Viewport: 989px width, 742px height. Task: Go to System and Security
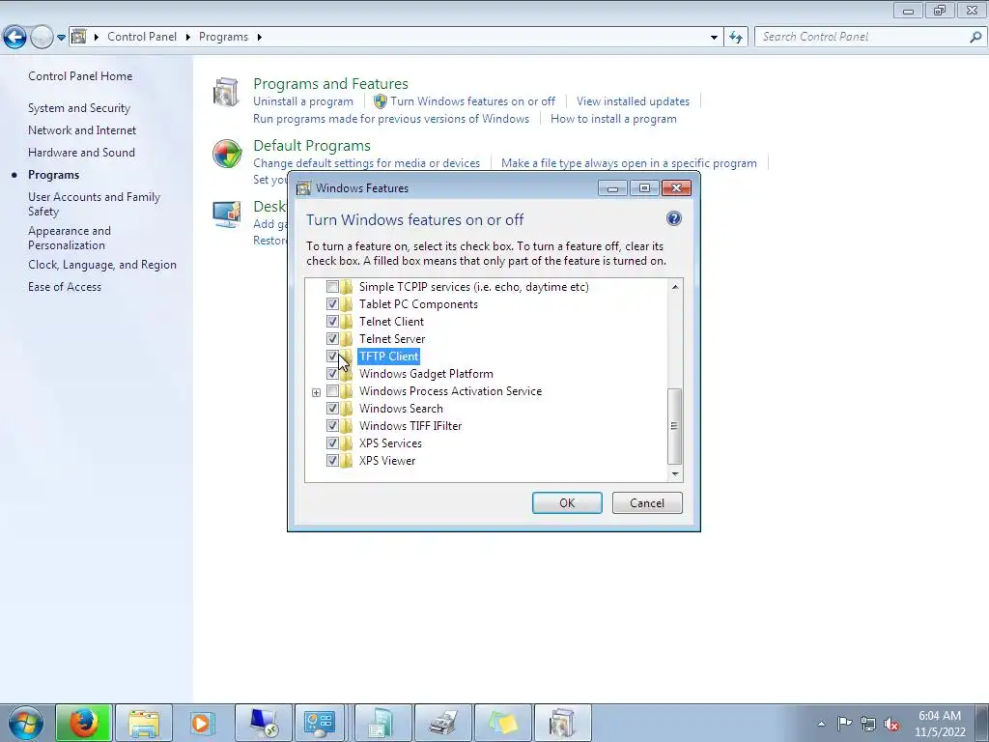click(x=79, y=108)
